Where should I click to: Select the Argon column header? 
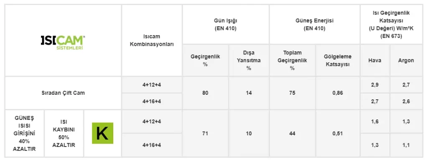point(406,60)
